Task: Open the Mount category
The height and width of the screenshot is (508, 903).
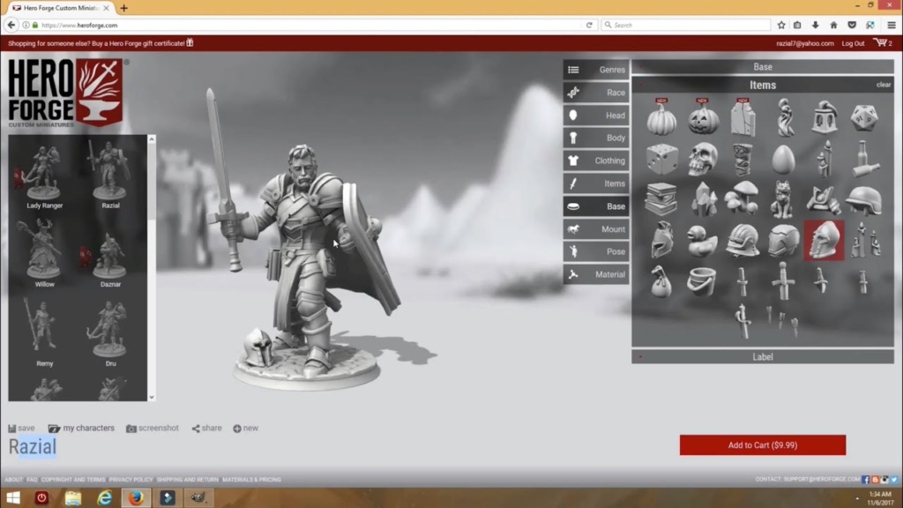Action: click(596, 229)
